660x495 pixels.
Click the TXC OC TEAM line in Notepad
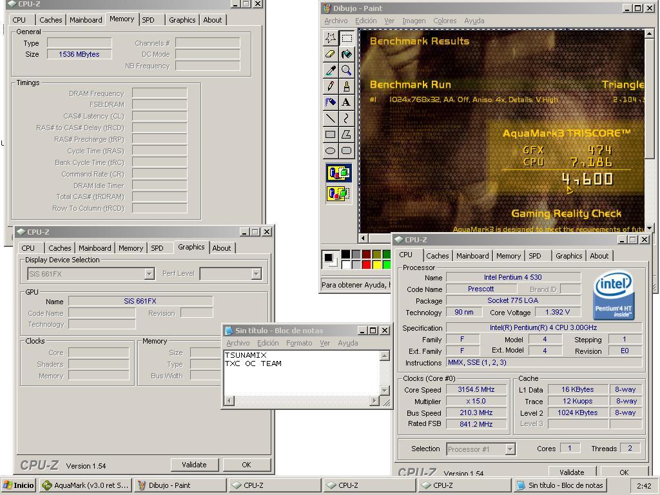(x=253, y=364)
